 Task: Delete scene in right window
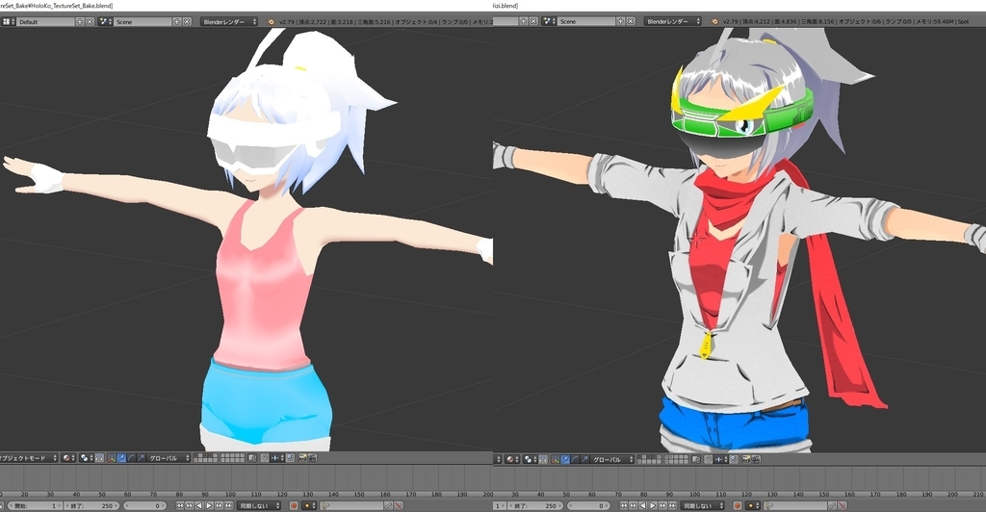click(631, 21)
